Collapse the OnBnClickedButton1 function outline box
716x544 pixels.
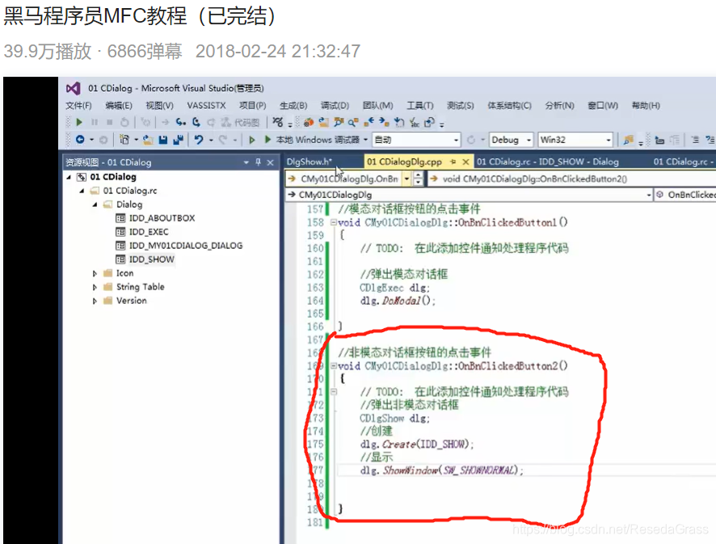tap(334, 222)
